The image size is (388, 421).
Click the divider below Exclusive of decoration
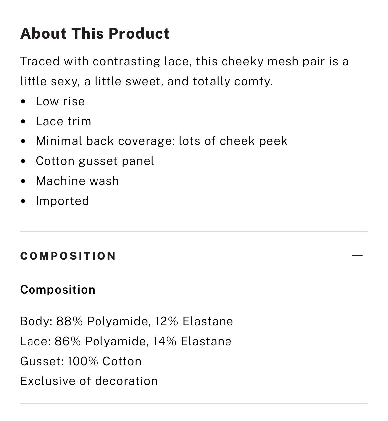point(194,403)
